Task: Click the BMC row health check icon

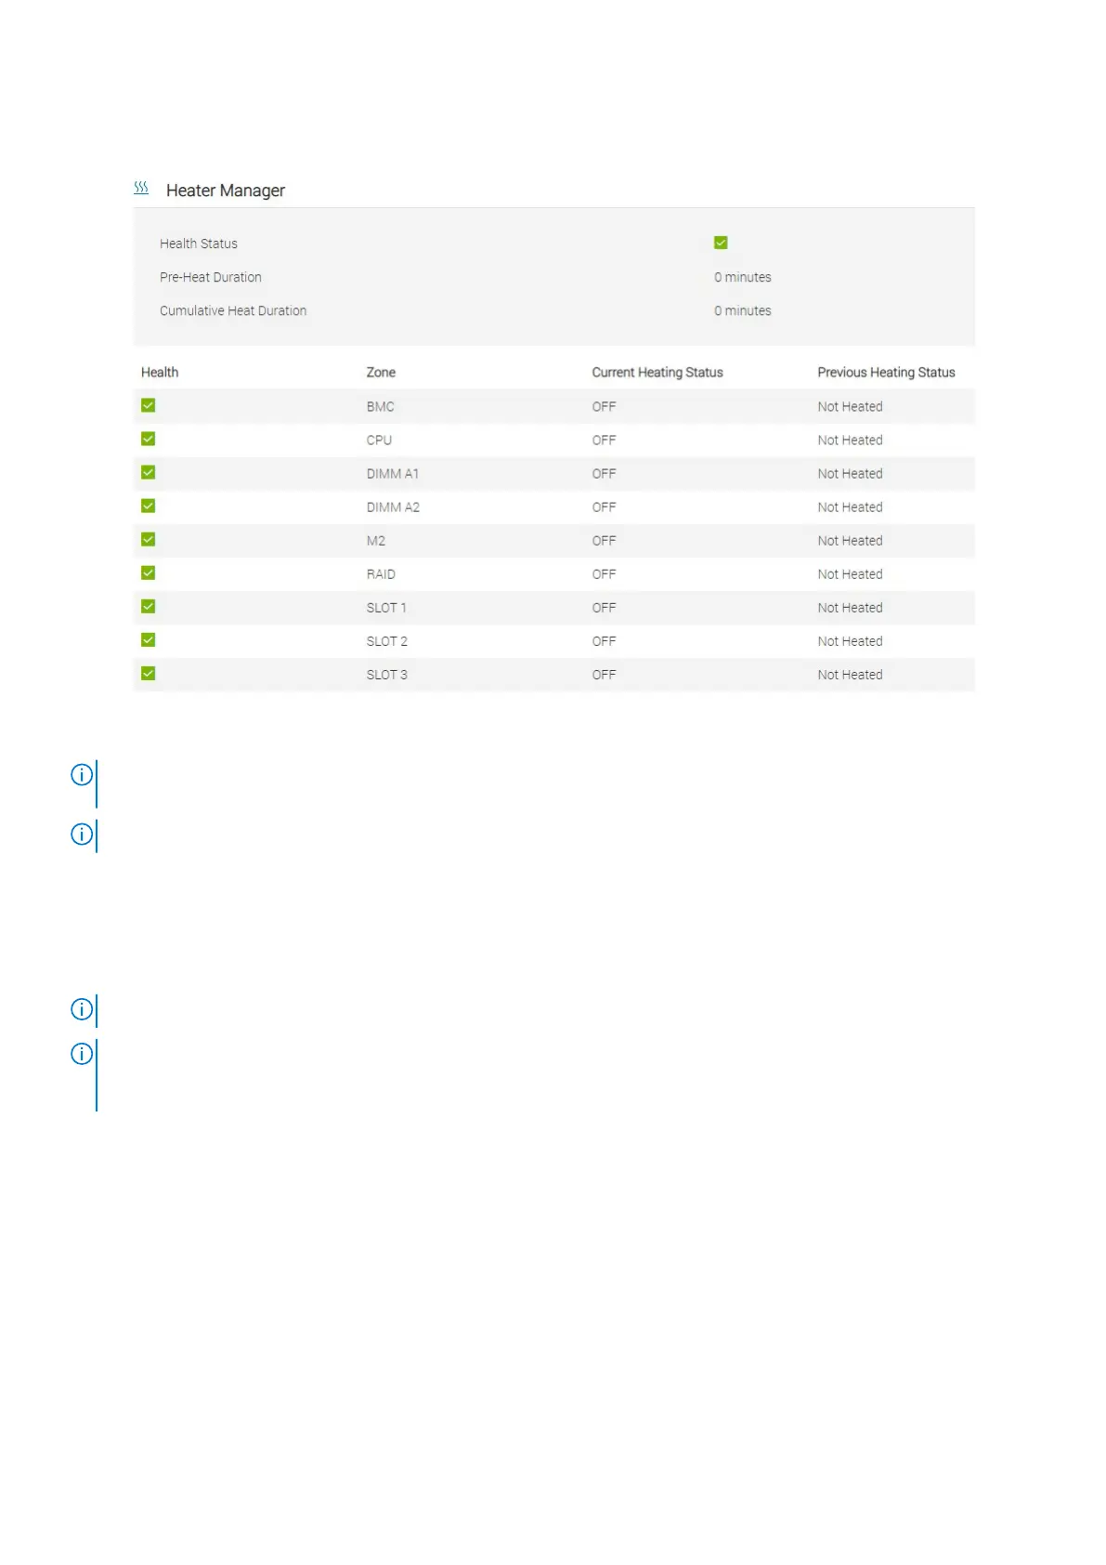Action: point(148,405)
